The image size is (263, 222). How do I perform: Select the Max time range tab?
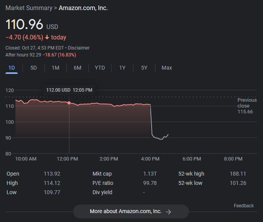(167, 68)
